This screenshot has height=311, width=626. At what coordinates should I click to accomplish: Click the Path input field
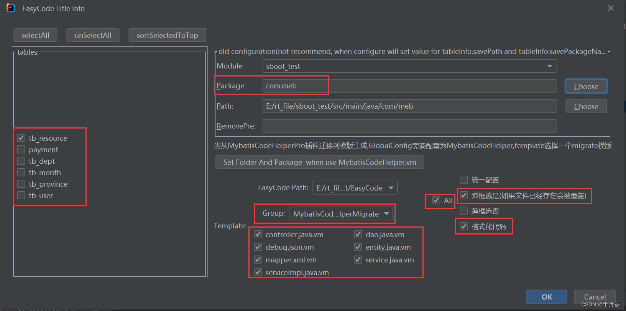(409, 106)
